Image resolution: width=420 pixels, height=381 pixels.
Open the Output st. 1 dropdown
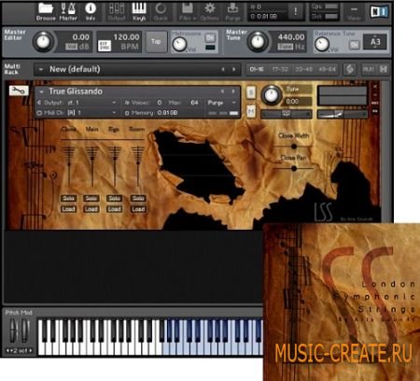coord(77,103)
